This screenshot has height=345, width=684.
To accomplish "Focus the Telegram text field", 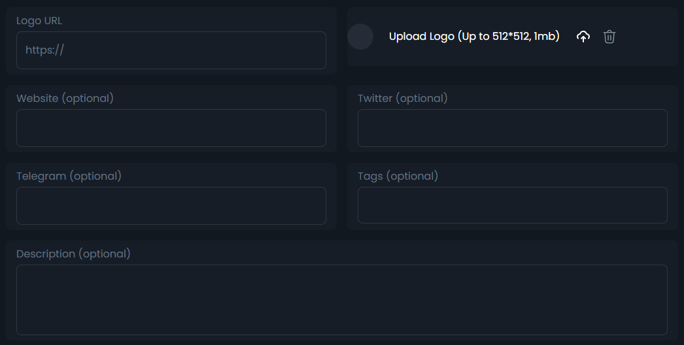I will pos(171,206).
